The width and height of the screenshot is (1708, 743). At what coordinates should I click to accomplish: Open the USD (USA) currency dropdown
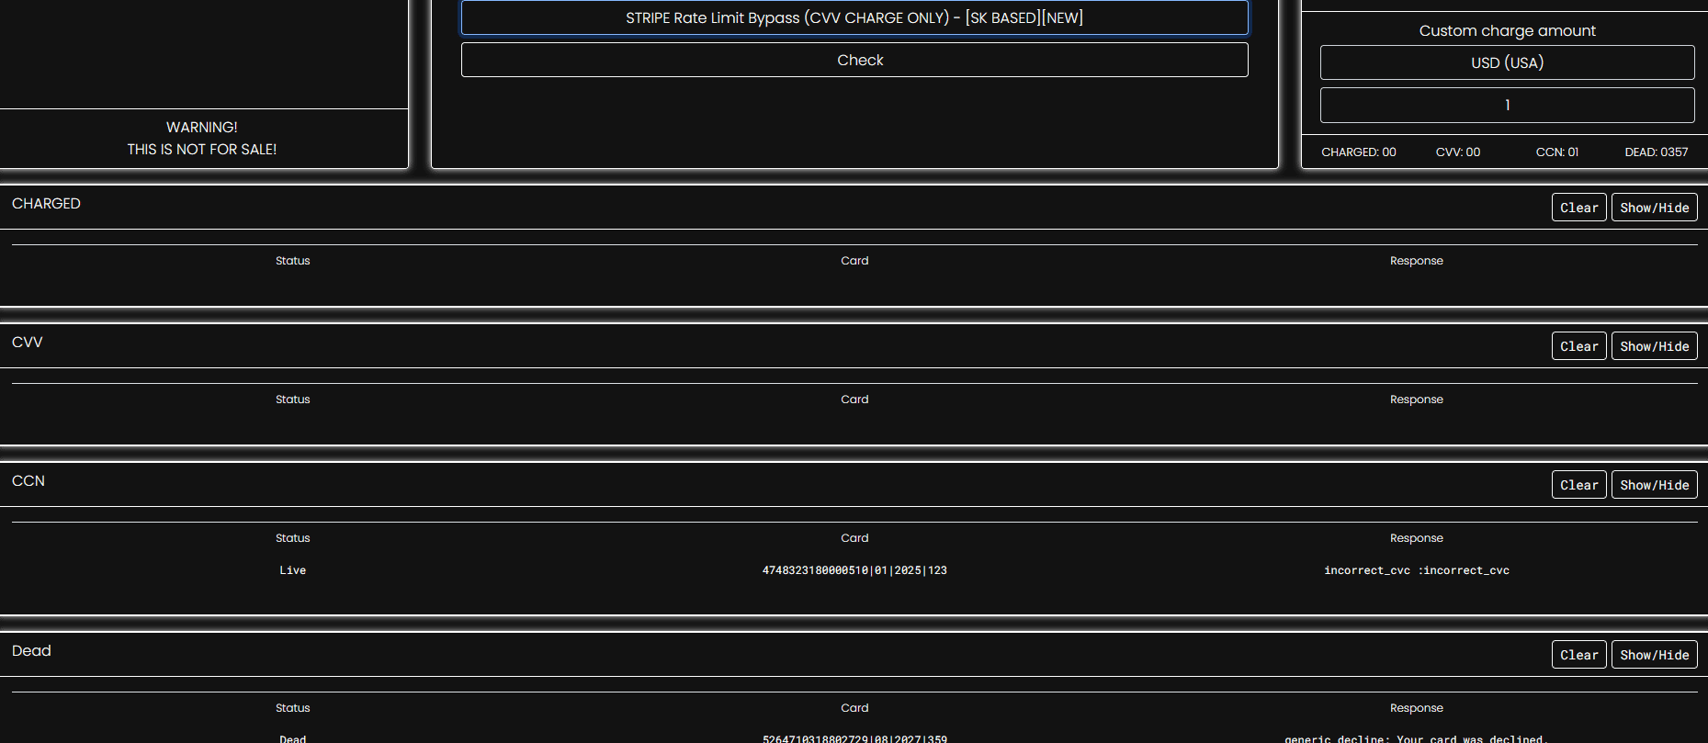coord(1507,62)
